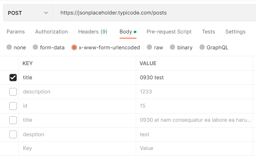Select the form-data radio option
The height and width of the screenshot is (161, 256).
(x=35, y=47)
